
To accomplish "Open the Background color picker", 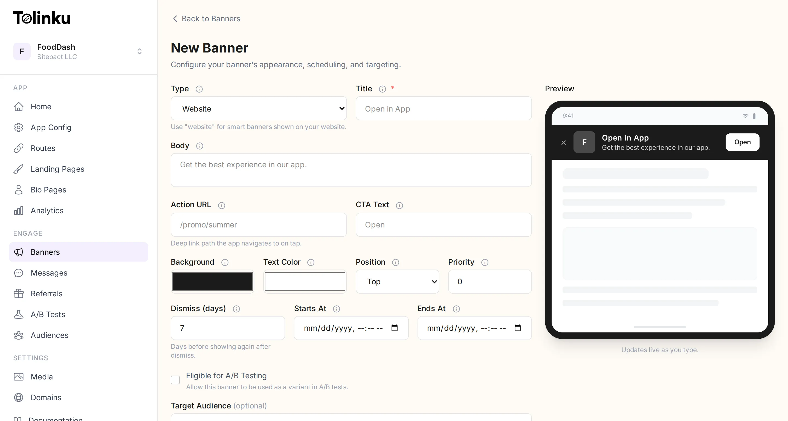I will [x=212, y=281].
